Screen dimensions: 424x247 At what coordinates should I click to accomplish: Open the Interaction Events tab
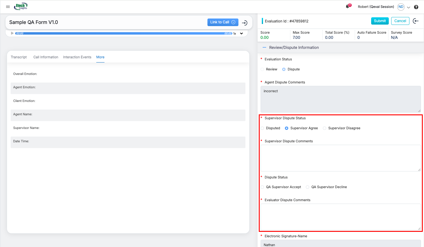[77, 57]
